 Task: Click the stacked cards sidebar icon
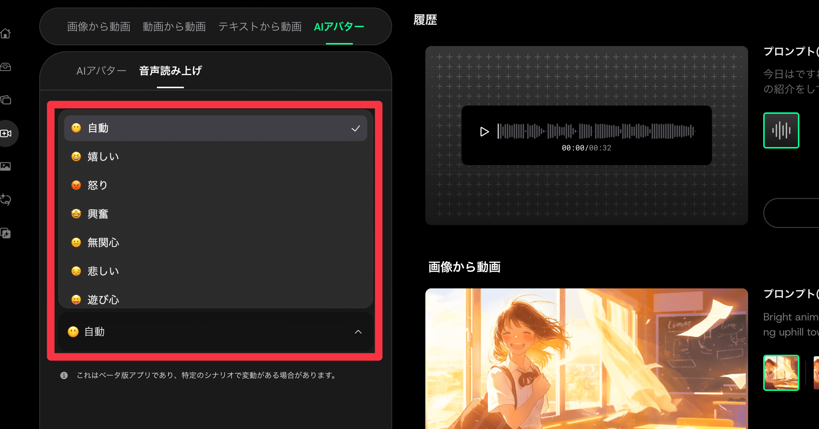6,100
